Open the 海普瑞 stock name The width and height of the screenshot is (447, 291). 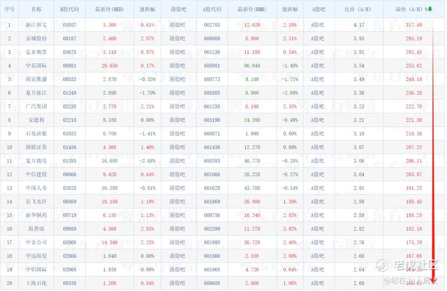[x=36, y=229]
